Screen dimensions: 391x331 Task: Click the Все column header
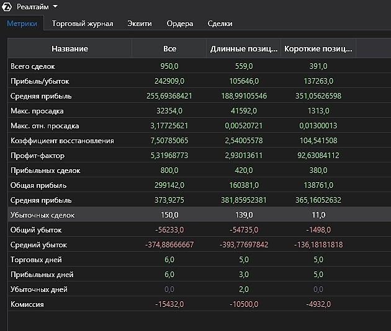pyautogui.click(x=169, y=48)
